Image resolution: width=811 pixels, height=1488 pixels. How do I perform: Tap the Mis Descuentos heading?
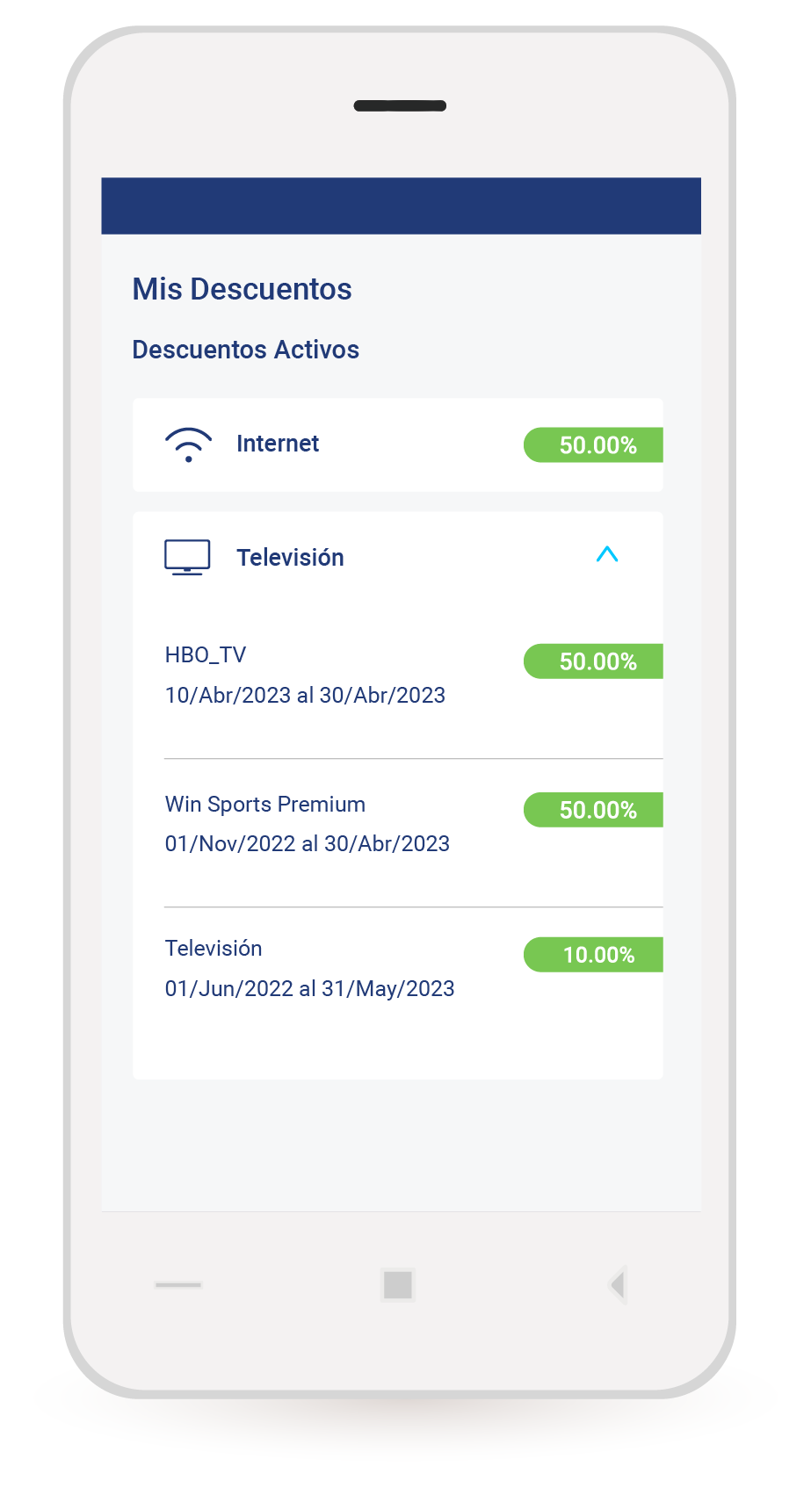pos(242,289)
